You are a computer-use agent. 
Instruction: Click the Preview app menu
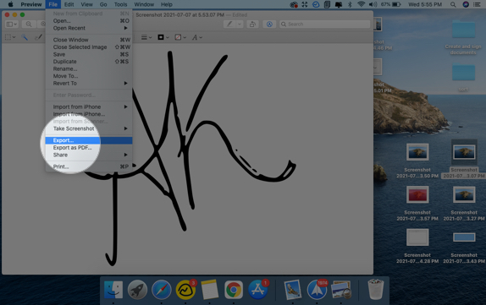pos(31,4)
